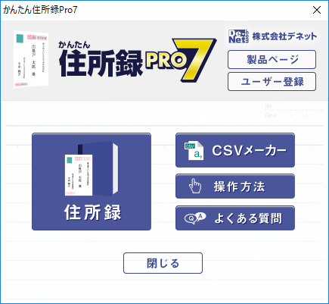This screenshot has width=329, height=304.
Task: Open 操作方法 instructions
Action: (235, 186)
